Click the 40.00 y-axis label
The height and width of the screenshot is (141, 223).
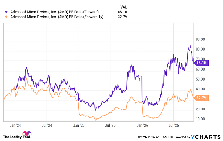tap(200, 89)
